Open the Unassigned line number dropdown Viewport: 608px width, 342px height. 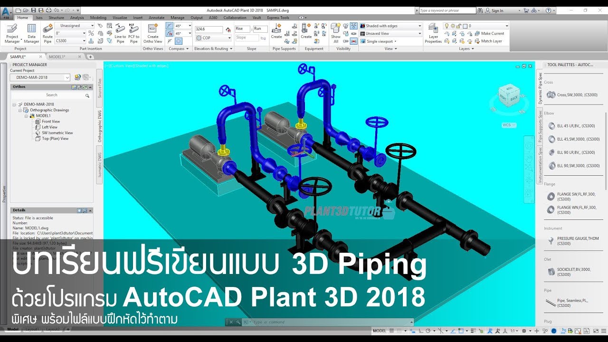[74, 26]
